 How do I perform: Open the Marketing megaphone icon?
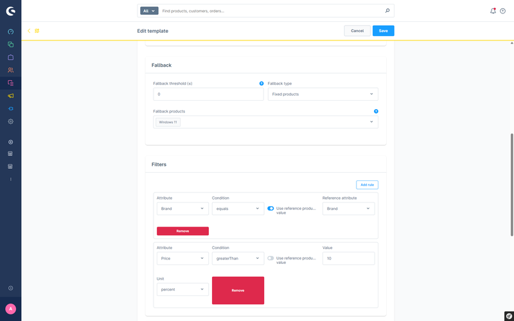[10, 96]
